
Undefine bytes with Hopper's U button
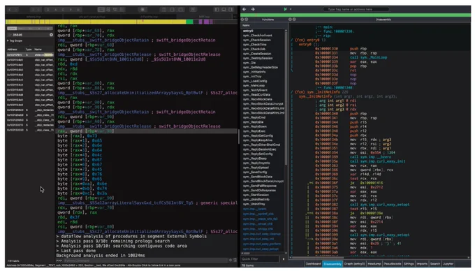click(x=78, y=10)
